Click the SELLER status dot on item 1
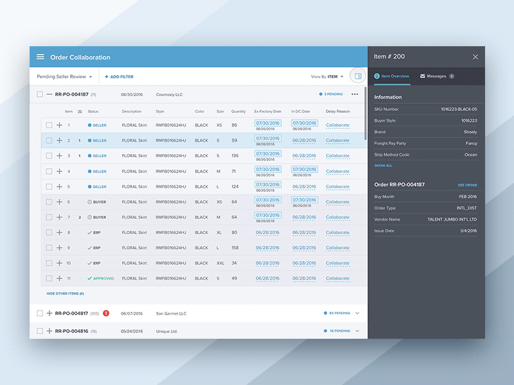 [x=89, y=124]
